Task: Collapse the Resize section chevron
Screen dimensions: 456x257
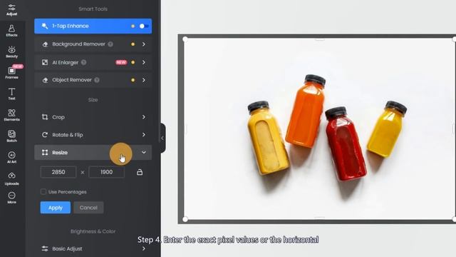Action: point(144,152)
